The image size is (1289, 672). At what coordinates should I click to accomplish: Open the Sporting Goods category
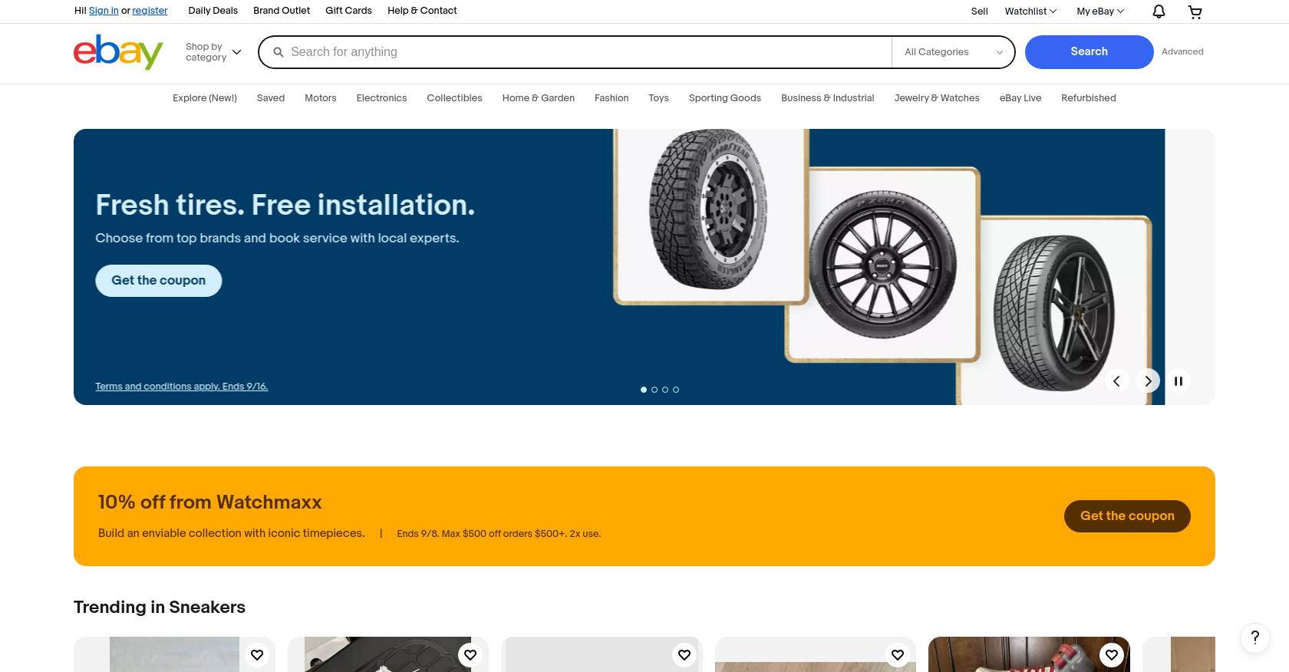pos(725,98)
